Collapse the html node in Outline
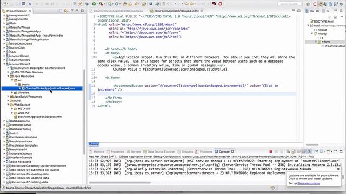The width and height of the screenshot is (346, 194). (308, 25)
